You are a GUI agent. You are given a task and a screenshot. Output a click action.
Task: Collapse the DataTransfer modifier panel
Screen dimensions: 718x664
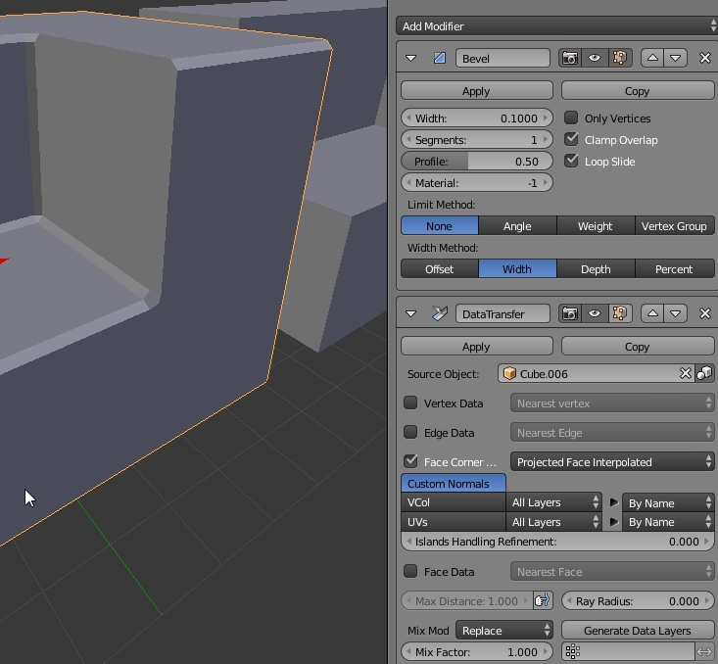pos(410,313)
